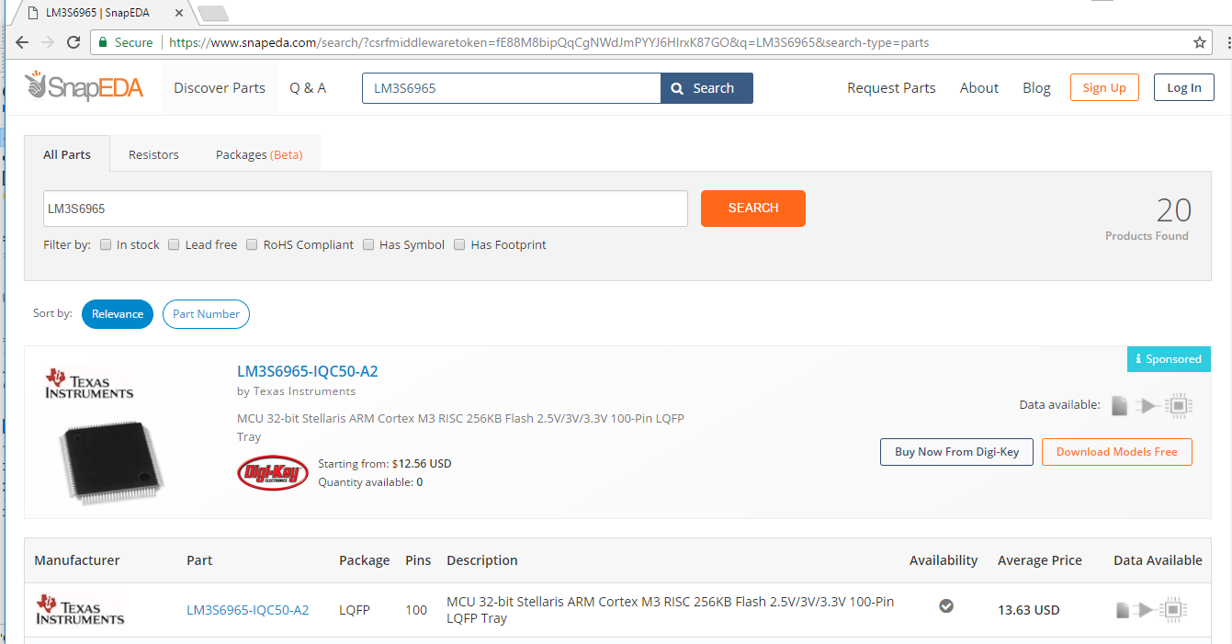
Task: Sort results by Part Number
Action: pos(206,314)
